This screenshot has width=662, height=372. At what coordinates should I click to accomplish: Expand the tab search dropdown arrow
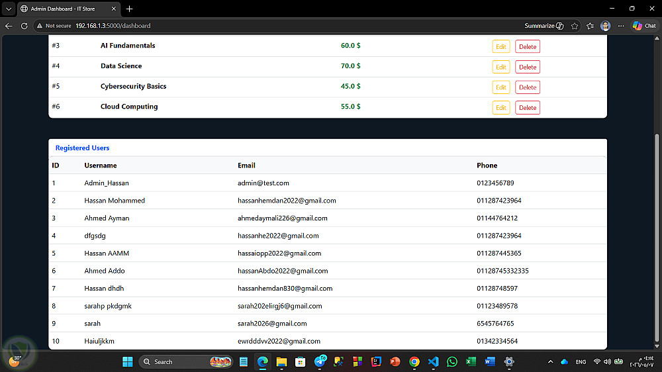point(9,9)
